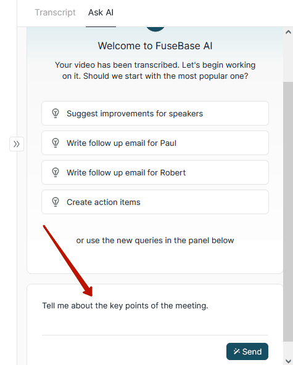
Task: Collapse the side panel with double-chevron button
Action: (x=17, y=144)
